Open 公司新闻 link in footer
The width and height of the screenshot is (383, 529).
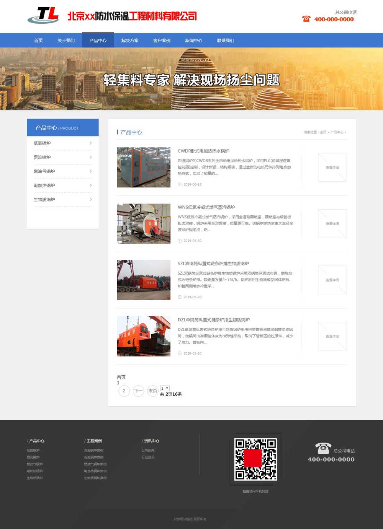coord(148,450)
